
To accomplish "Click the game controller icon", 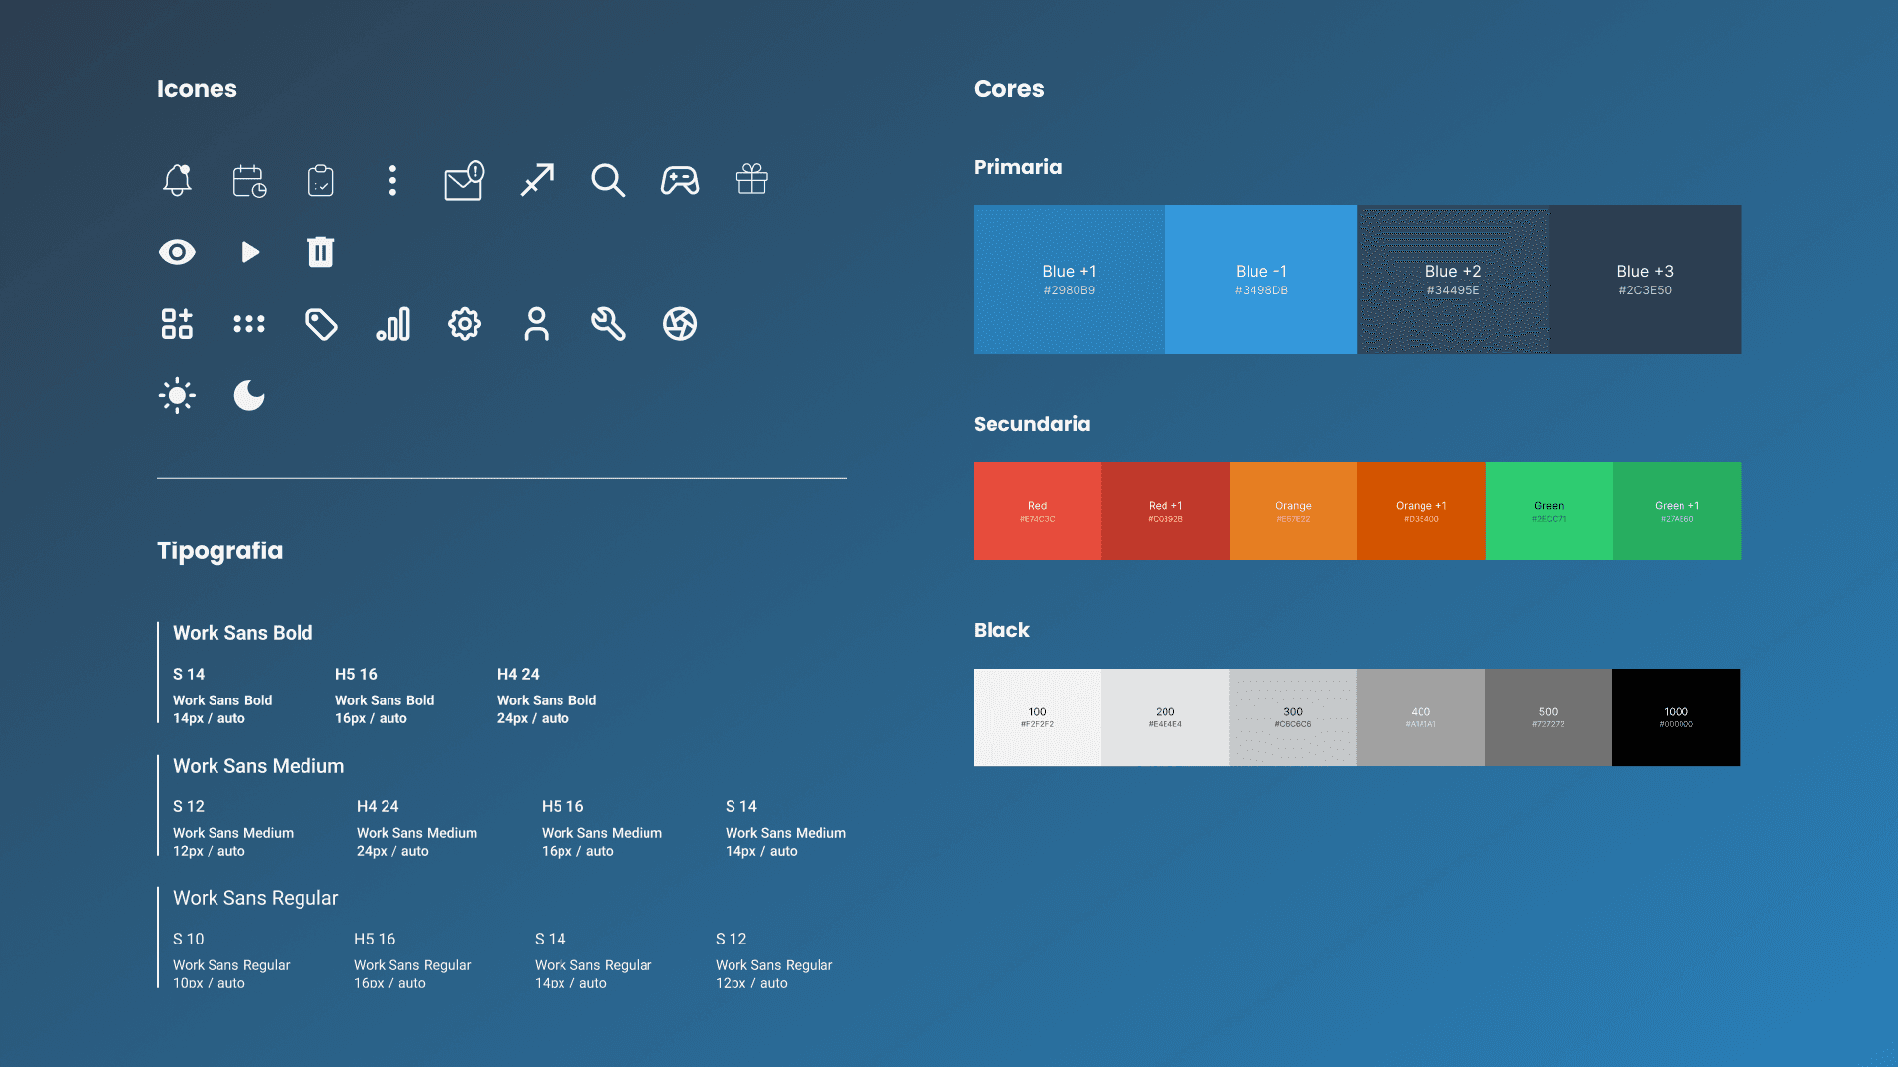I will point(680,180).
